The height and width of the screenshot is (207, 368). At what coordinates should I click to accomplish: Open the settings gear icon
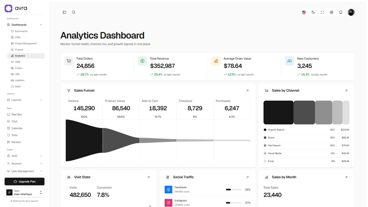pyautogui.click(x=331, y=12)
